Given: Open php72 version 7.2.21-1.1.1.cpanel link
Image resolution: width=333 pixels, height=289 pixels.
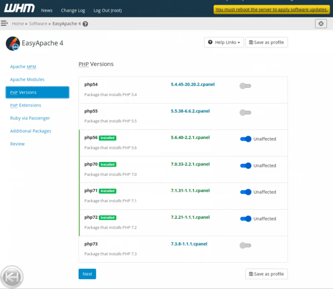Looking at the screenshot, I should [190, 217].
